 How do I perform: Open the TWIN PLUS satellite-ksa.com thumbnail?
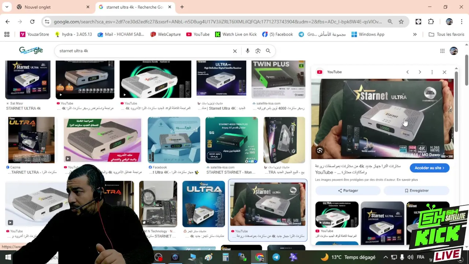coord(278,80)
